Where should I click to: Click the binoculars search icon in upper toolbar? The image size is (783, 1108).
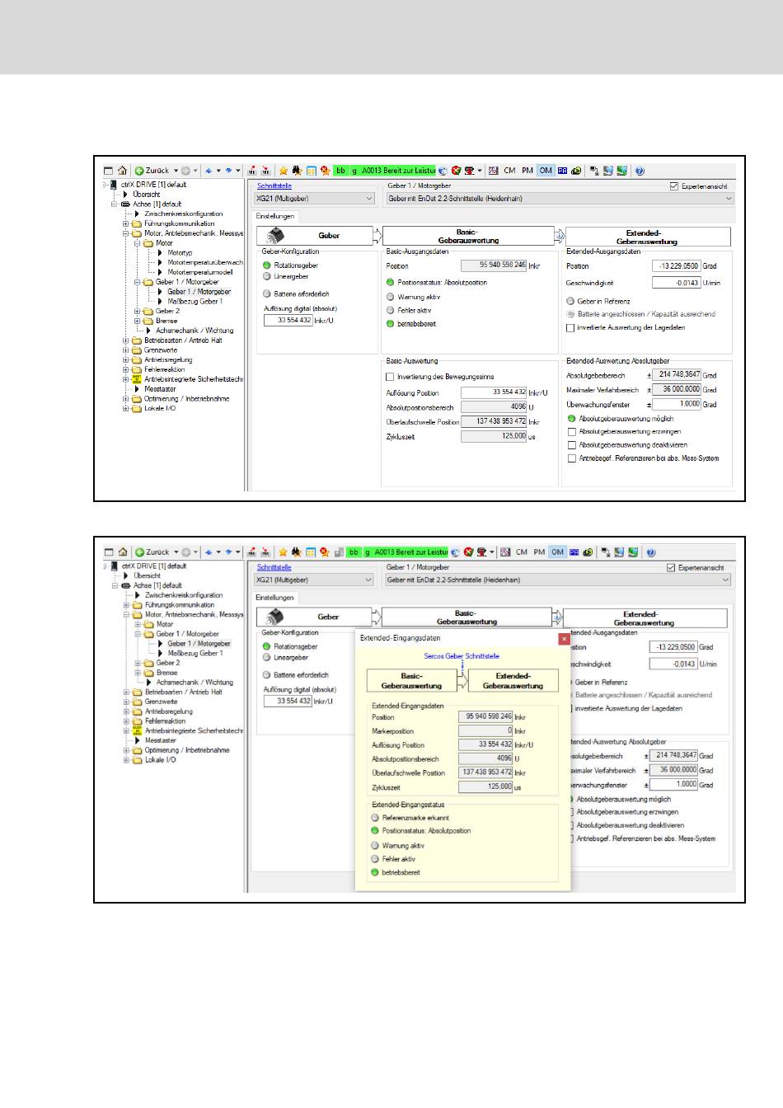click(x=297, y=171)
